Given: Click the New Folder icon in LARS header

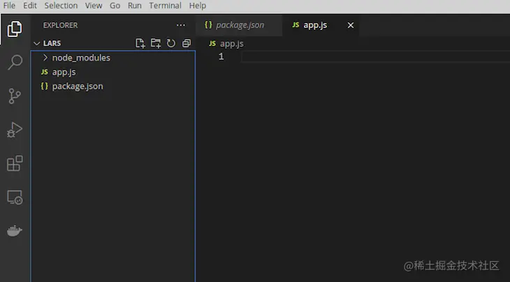Looking at the screenshot, I should click(x=156, y=43).
